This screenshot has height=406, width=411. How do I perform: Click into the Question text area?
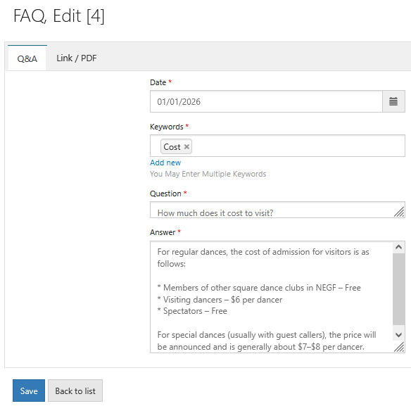click(277, 210)
